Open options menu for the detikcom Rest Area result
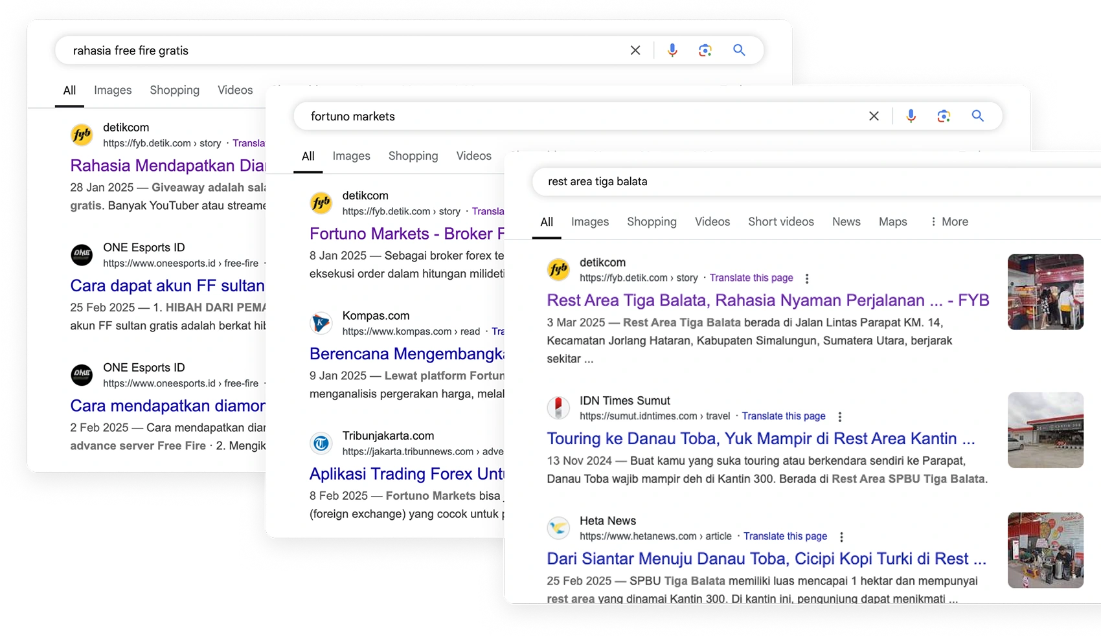This screenshot has height=637, width=1101. click(806, 278)
